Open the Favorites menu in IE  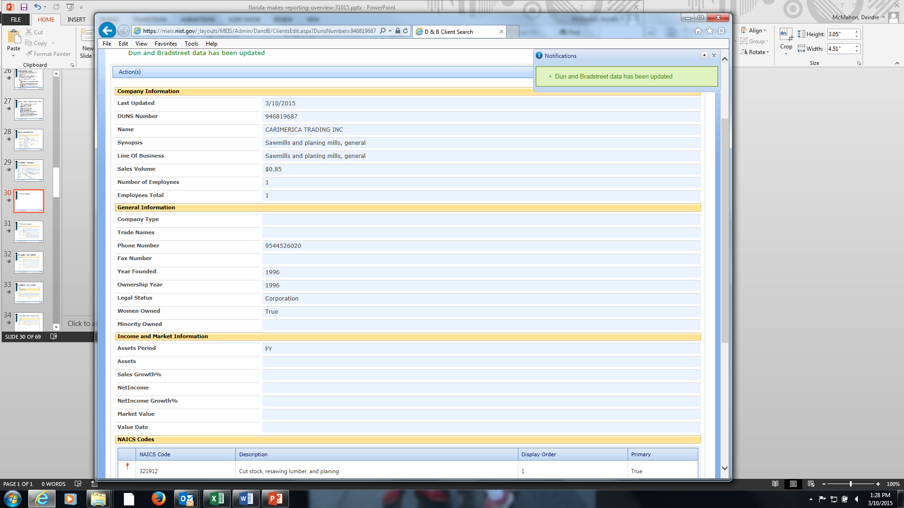[166, 44]
